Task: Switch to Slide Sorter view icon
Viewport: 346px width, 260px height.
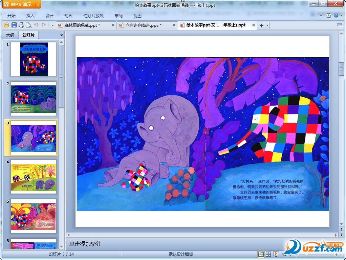Action: pyautogui.click(x=268, y=254)
